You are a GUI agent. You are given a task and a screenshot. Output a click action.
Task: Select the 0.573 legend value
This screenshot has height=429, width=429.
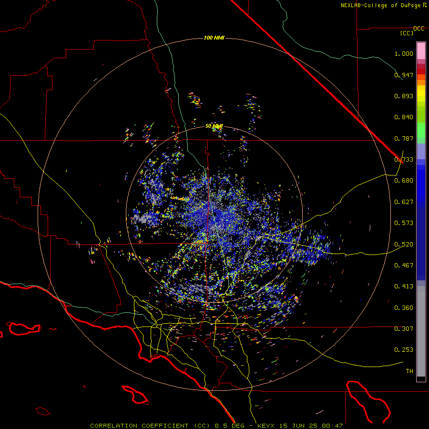(404, 223)
